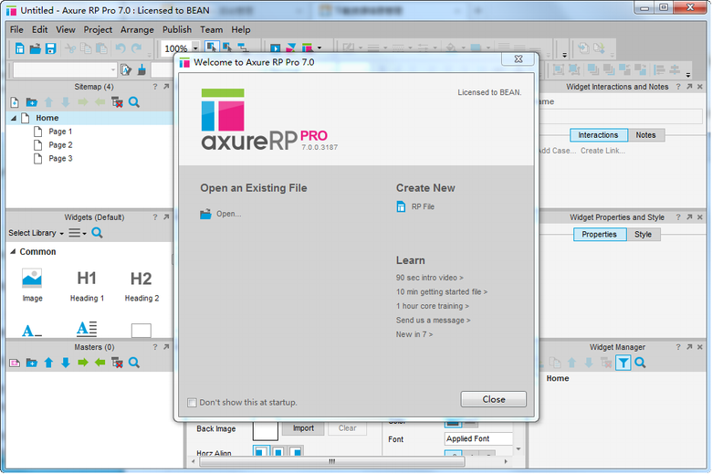
Task: Collapse the Home node in Sitemap
Action: tap(14, 119)
